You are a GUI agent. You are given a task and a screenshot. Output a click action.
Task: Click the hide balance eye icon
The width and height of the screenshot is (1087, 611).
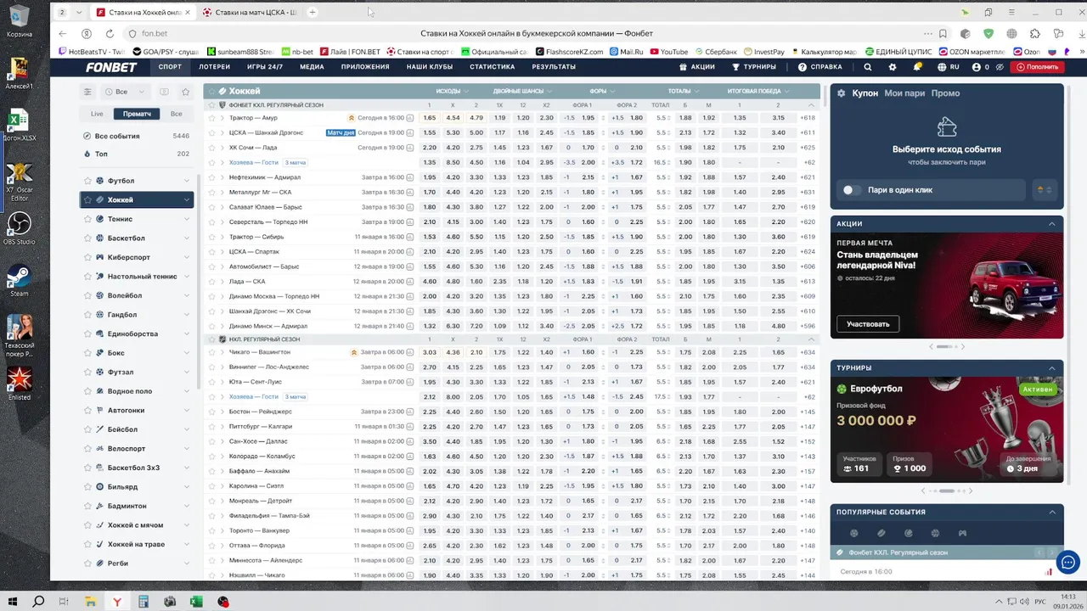[x=1000, y=67]
